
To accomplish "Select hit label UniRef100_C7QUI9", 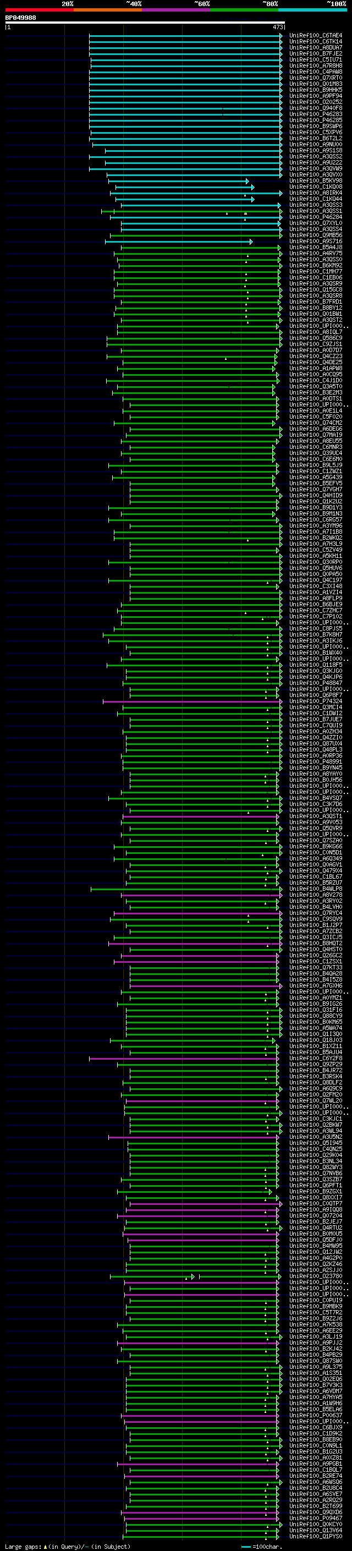I will (x=316, y=725).
